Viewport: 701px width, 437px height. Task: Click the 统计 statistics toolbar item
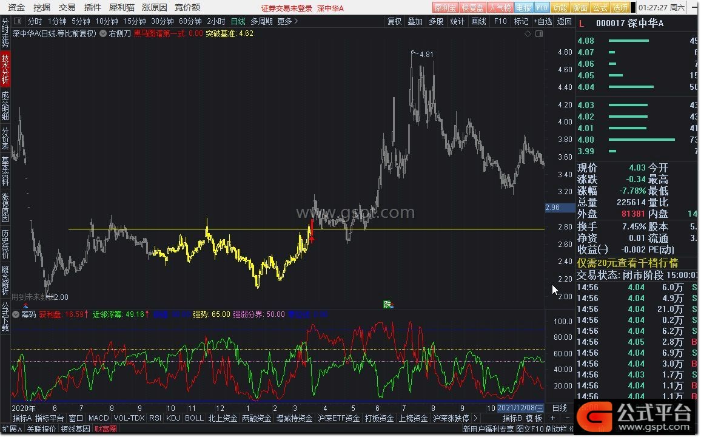pyautogui.click(x=457, y=21)
